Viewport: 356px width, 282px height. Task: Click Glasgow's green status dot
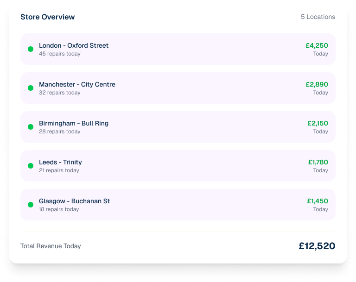click(x=31, y=205)
